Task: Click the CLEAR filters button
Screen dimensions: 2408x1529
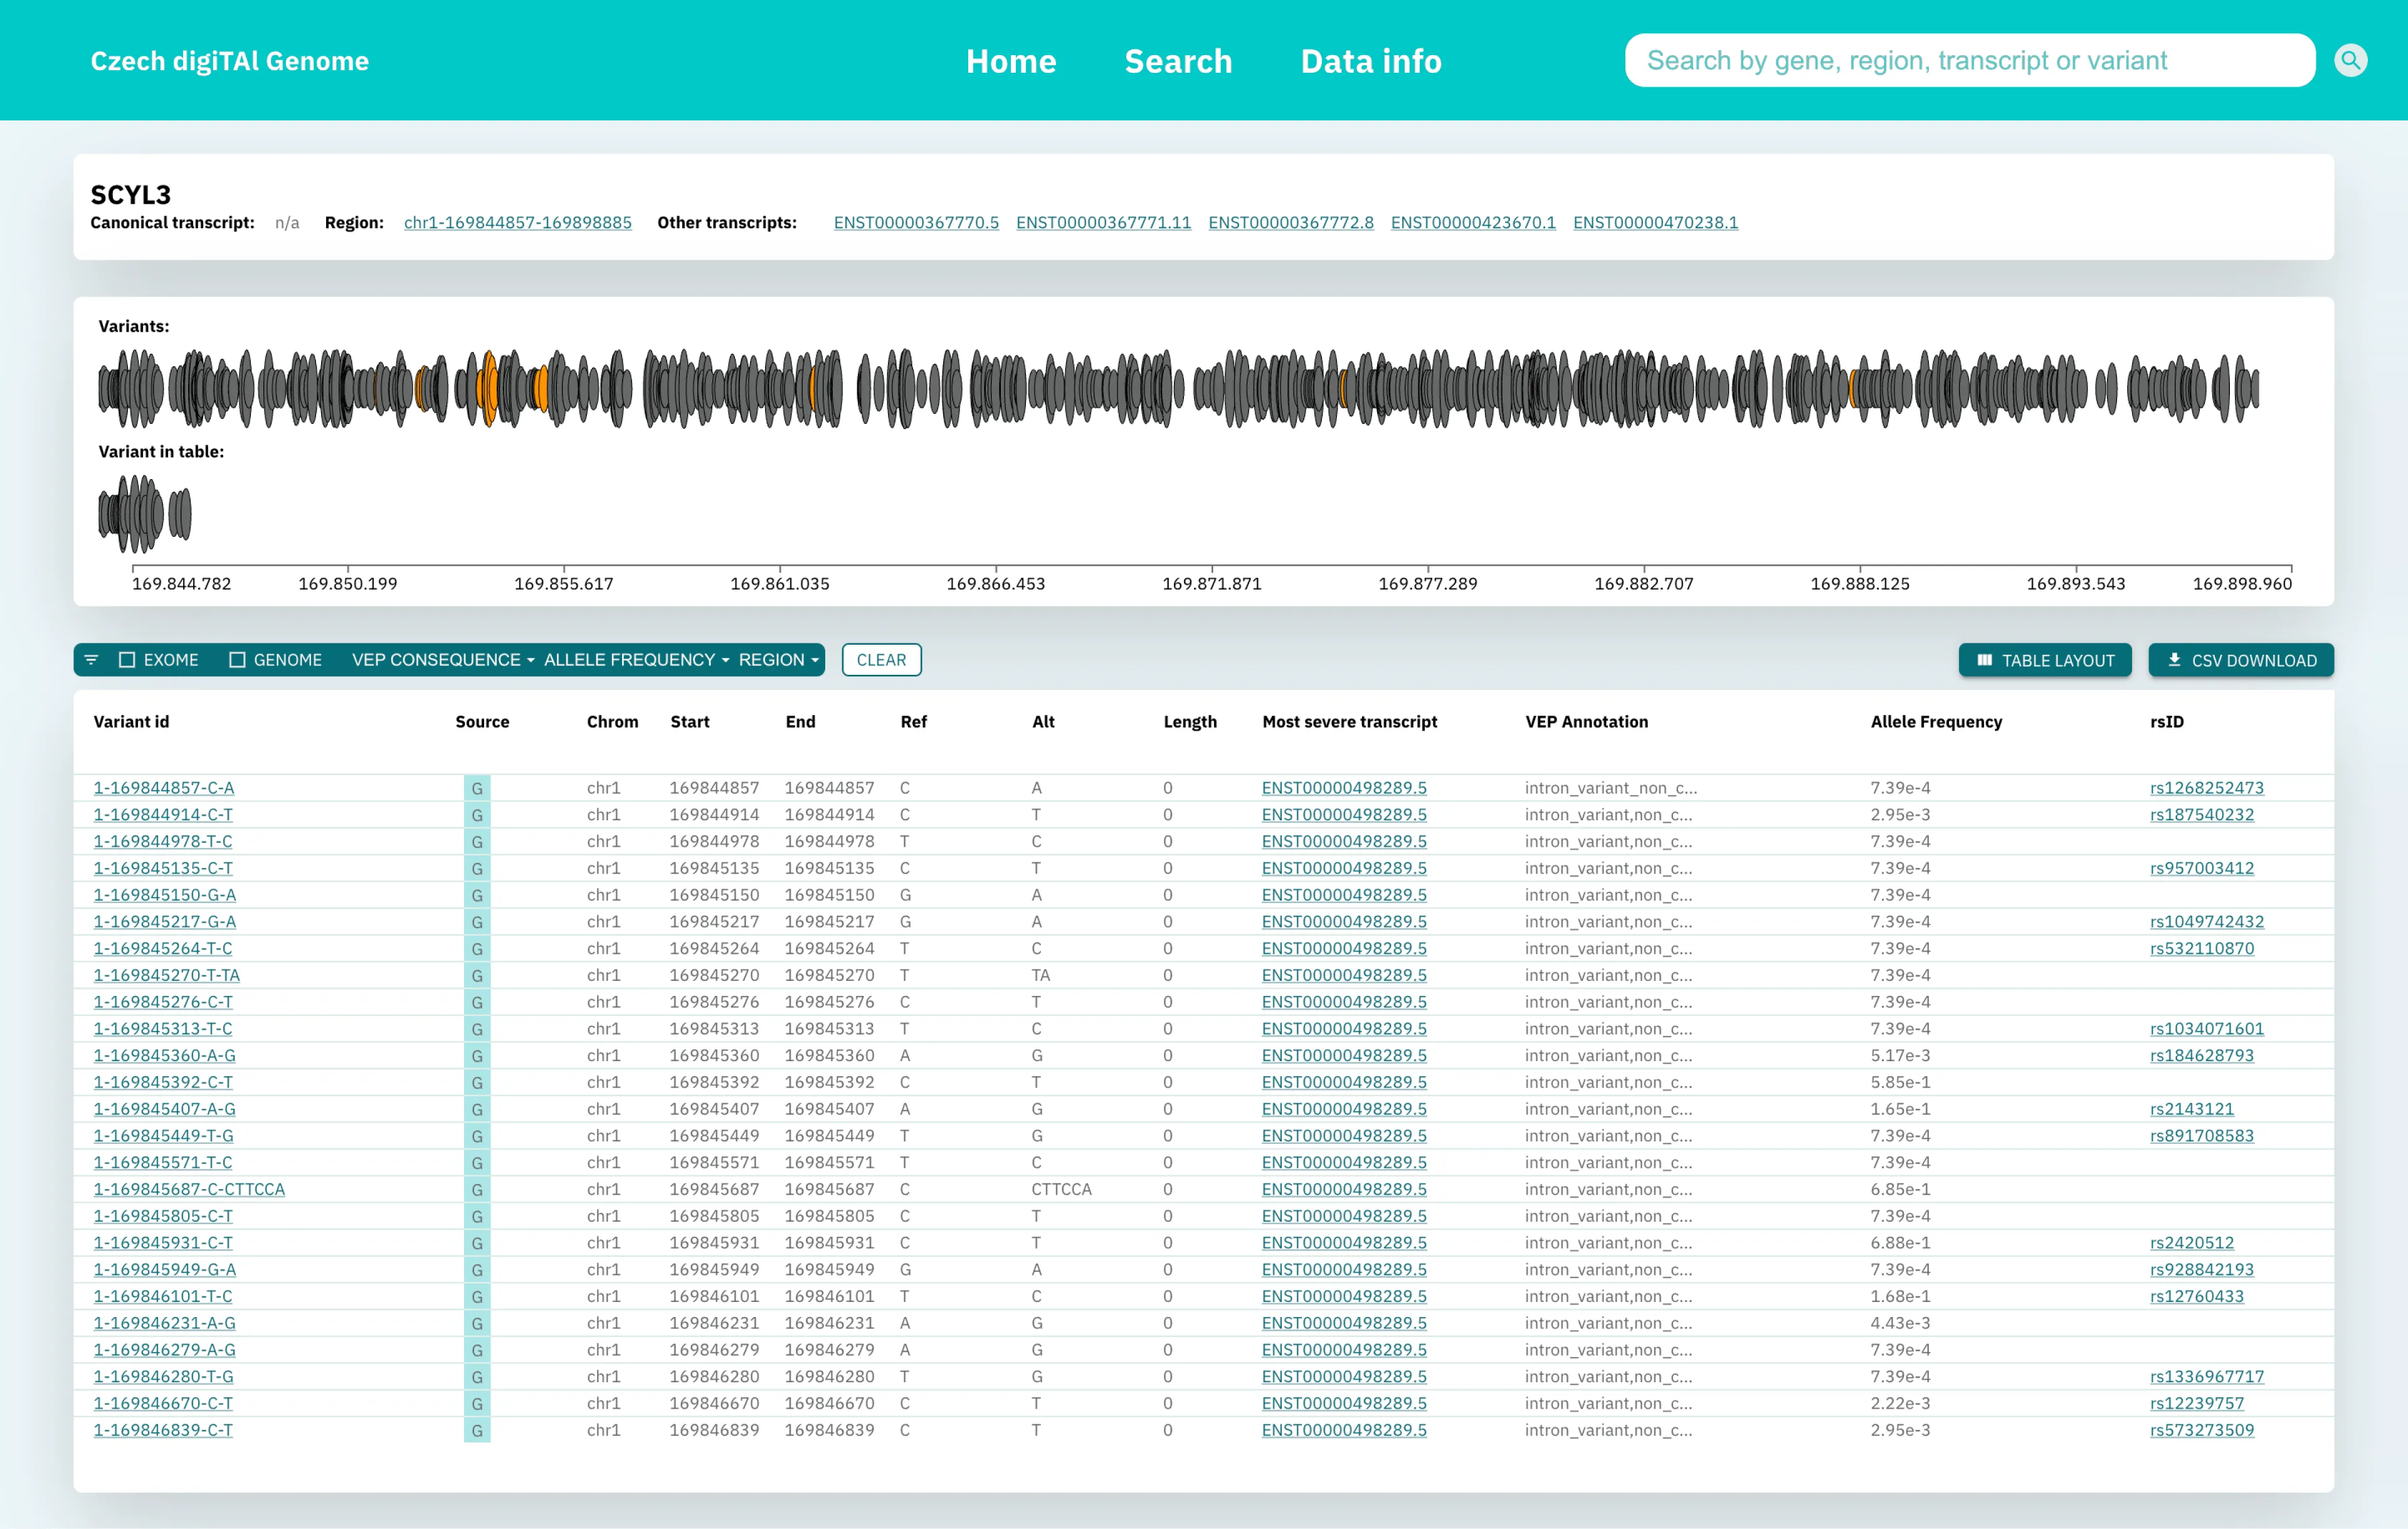Action: 881,659
